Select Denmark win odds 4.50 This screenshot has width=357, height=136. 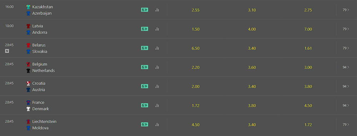[x=308, y=106]
